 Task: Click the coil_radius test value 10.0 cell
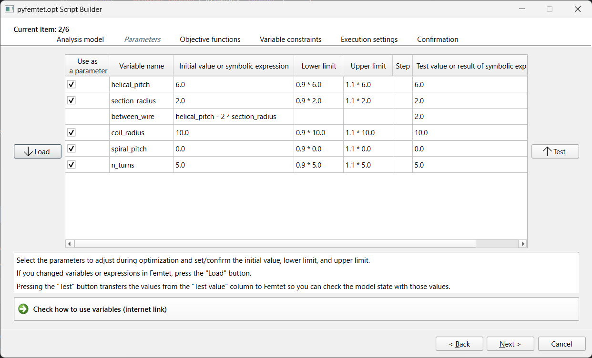[470, 132]
